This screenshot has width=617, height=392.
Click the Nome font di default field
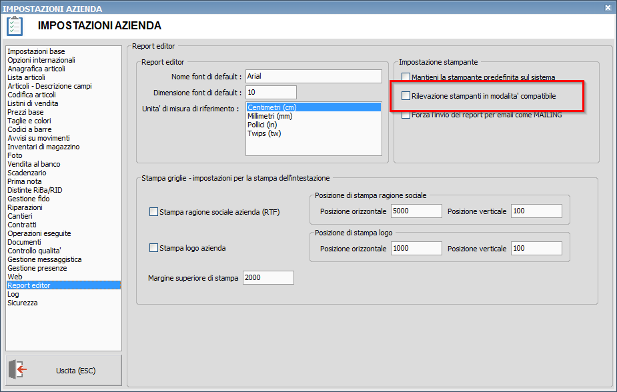(314, 76)
